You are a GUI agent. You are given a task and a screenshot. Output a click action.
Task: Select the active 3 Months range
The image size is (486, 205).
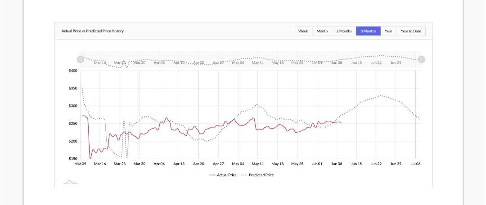coord(368,31)
